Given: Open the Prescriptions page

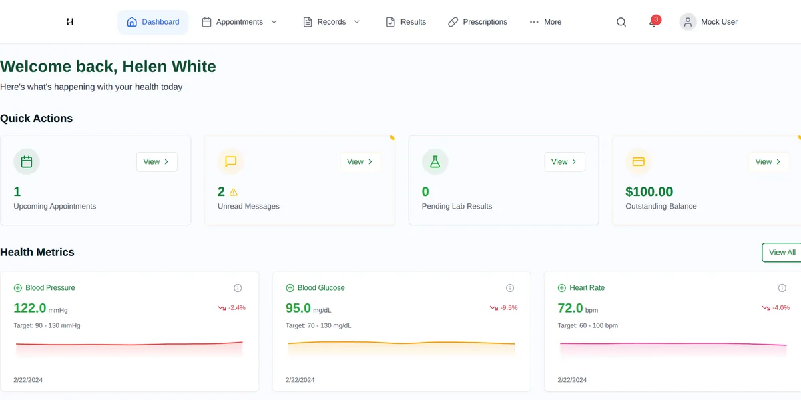Looking at the screenshot, I should coord(477,22).
